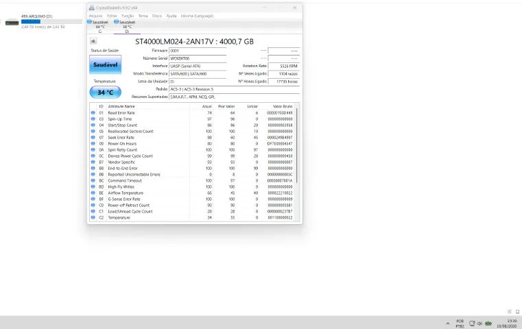This screenshot has width=522, height=329.
Task: Click status icon of Power-On Hours row
Action: click(x=93, y=143)
